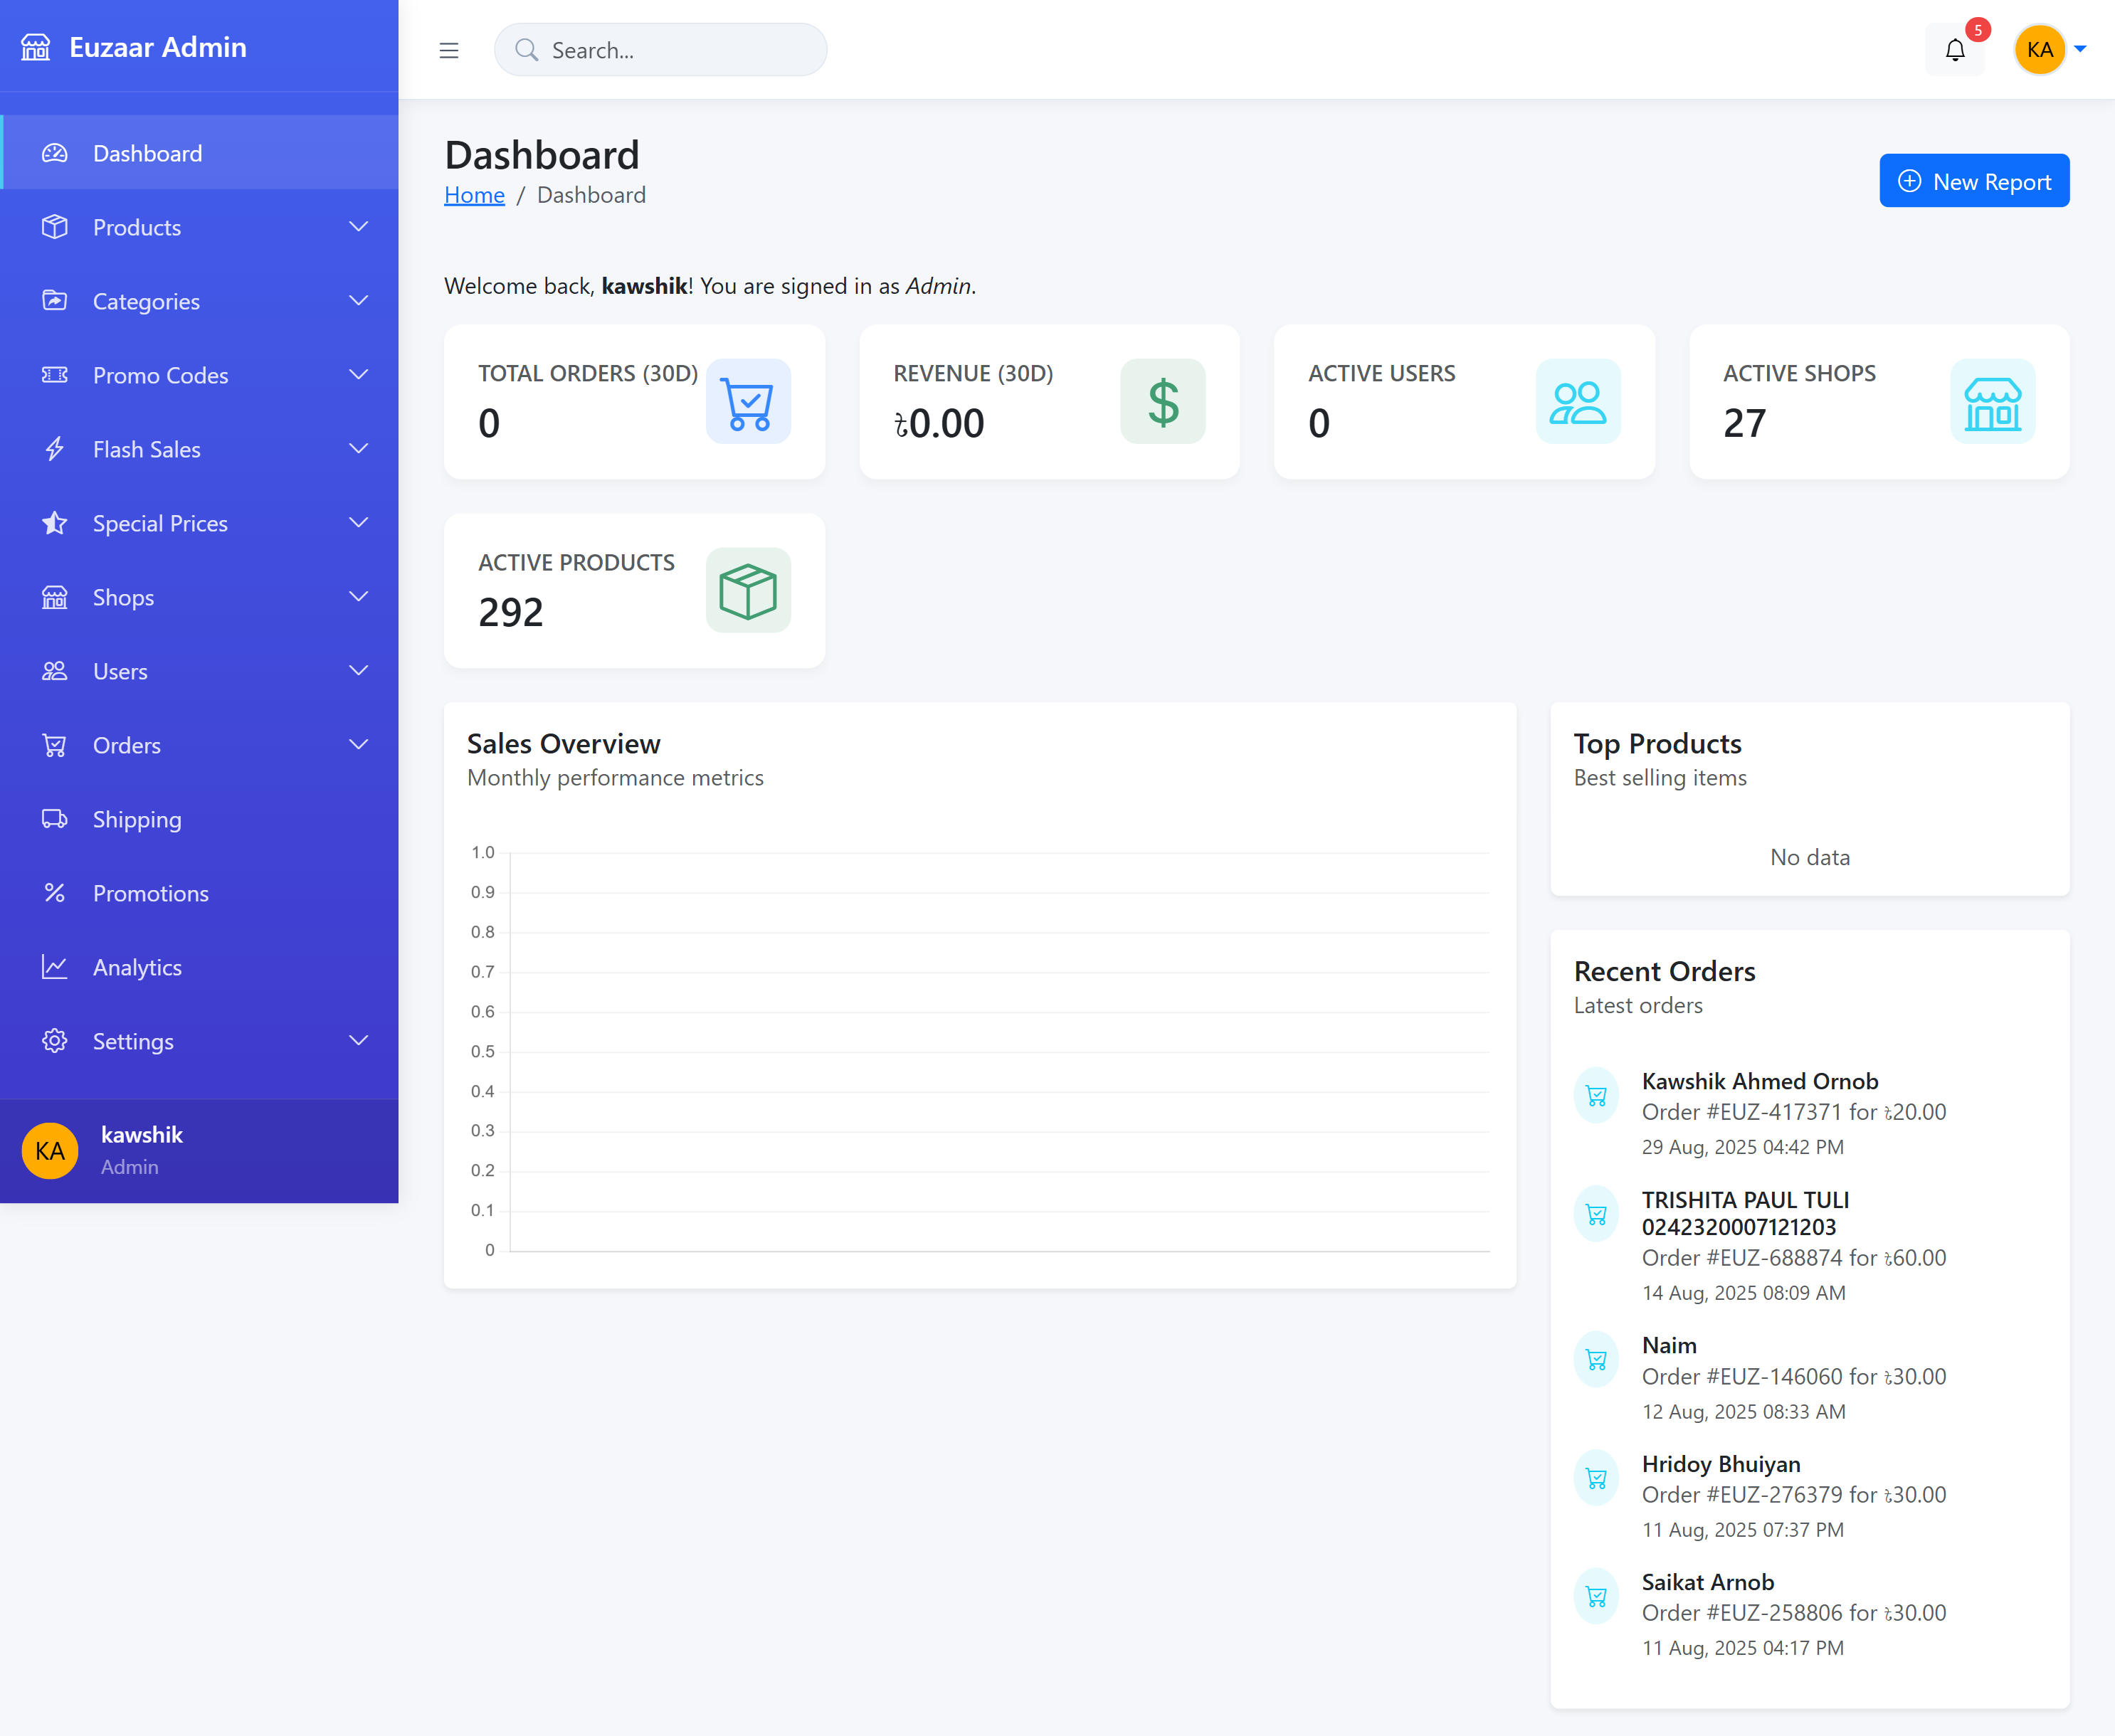Select Promo Codes in the sidebar
The image size is (2115, 1736).
pyautogui.click(x=160, y=375)
